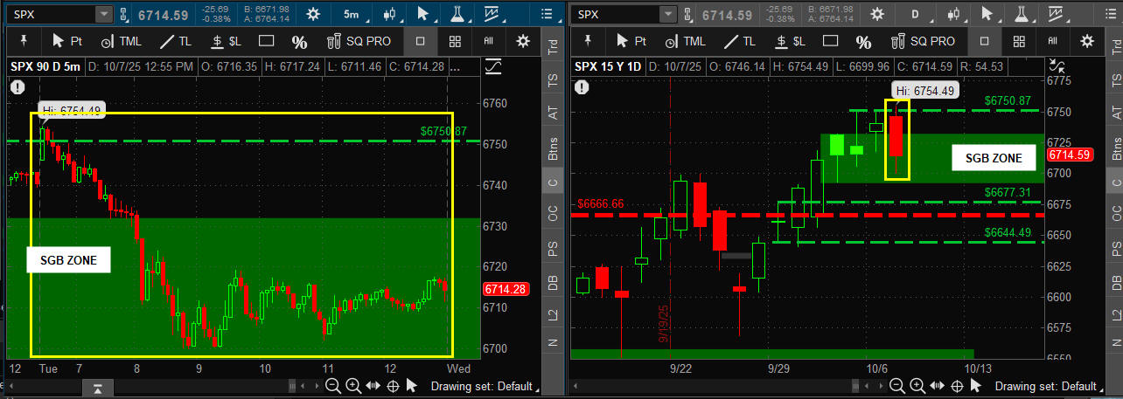Select the % retracement tool in right chart
Viewport: 1123px width, 399px height.
pos(863,42)
